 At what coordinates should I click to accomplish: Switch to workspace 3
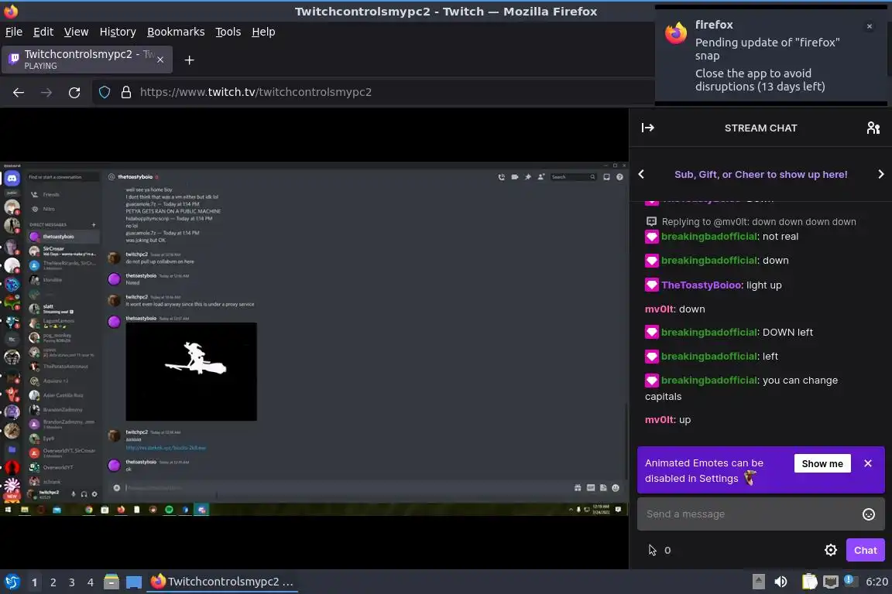pos(72,582)
